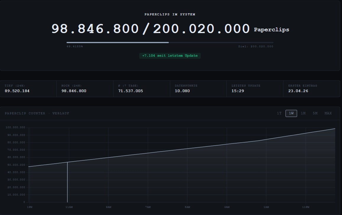
Task: Click the Letztes Update time 15:29
Action: point(238,91)
